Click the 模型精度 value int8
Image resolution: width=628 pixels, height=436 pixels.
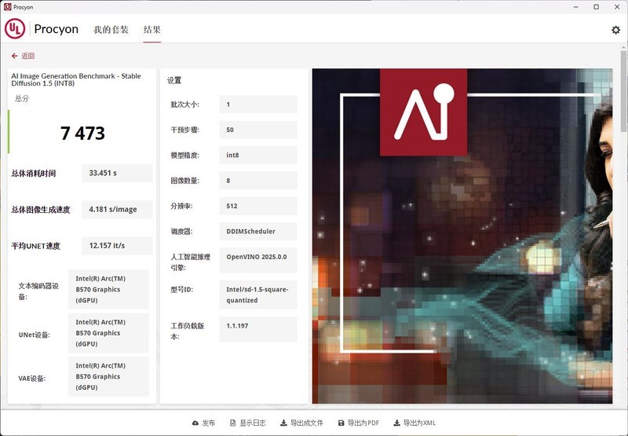point(258,155)
